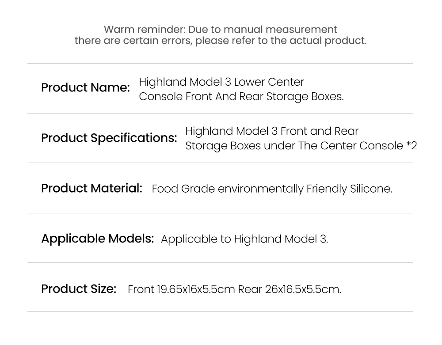Click the "*2" quantity marker
This screenshot has width=442, height=345.
[412, 146]
